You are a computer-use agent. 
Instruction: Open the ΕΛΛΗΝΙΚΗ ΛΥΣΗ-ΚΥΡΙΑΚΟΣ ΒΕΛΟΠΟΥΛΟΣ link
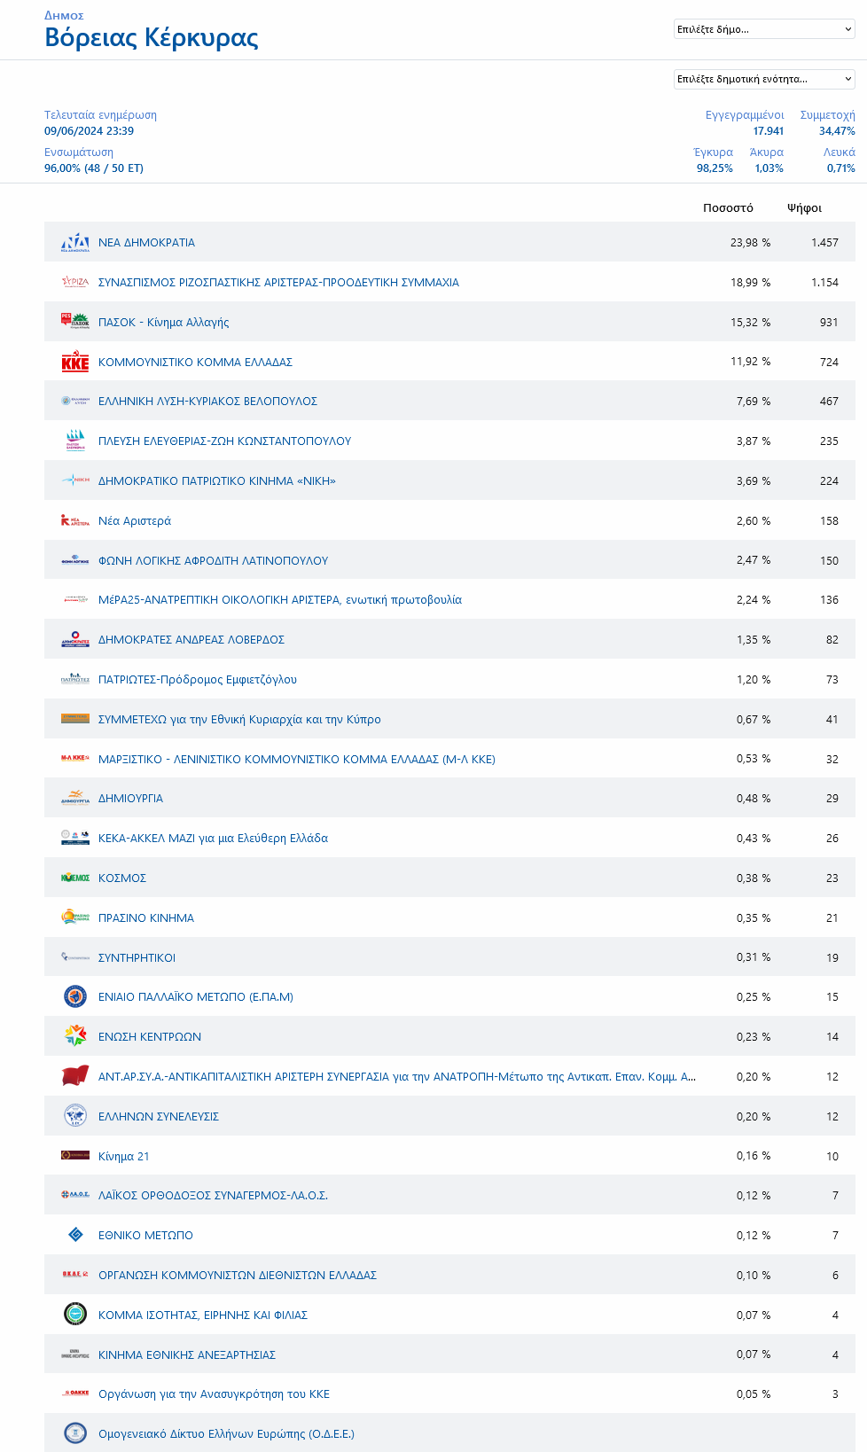click(207, 402)
